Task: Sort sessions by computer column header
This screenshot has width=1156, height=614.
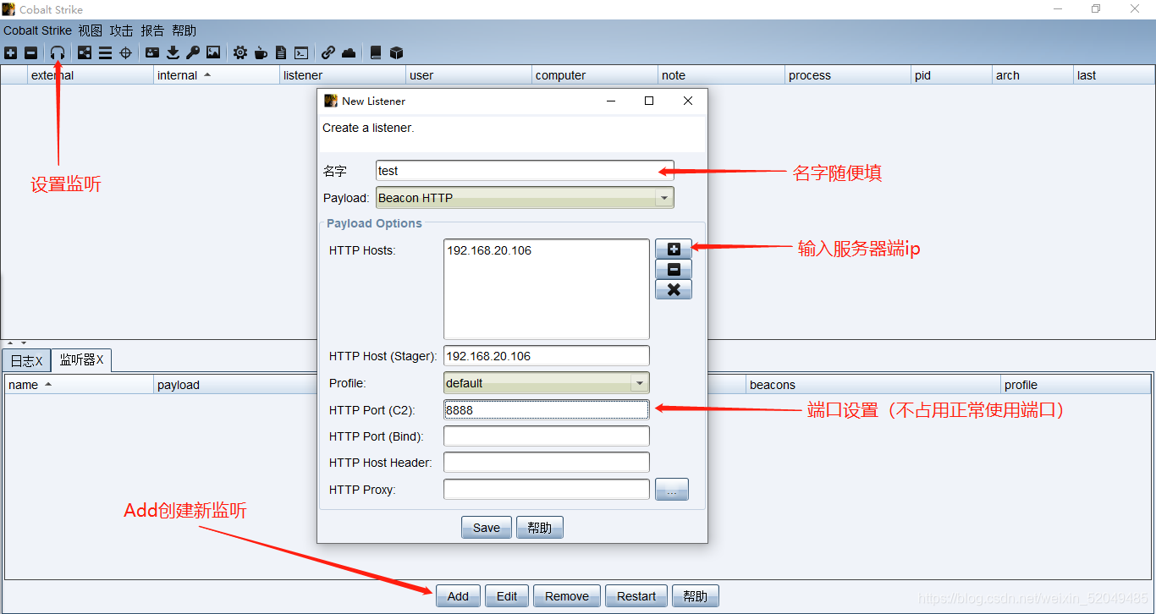Action: click(x=595, y=75)
